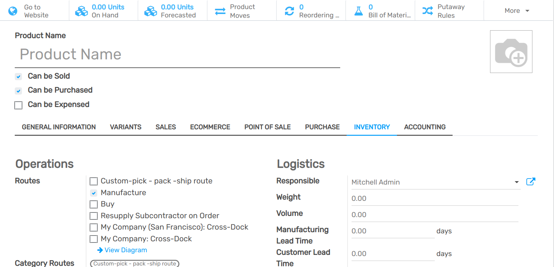Enable the Can be Expensed checkbox
The image size is (554, 267).
pyautogui.click(x=18, y=105)
